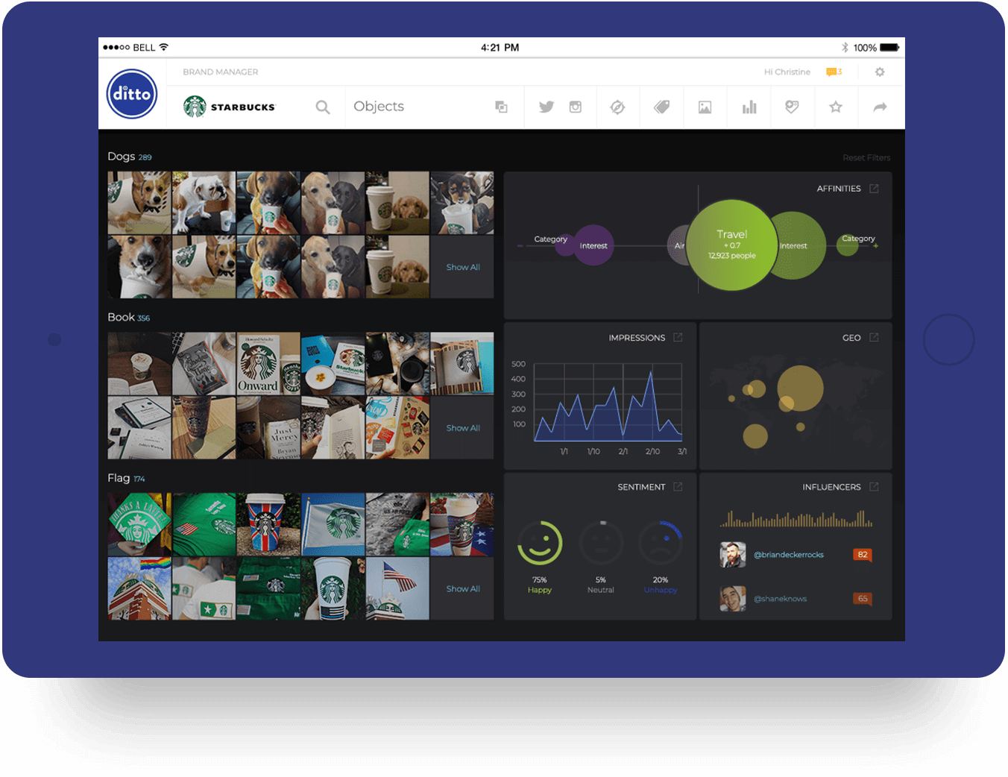Open the bar chart icon
The image size is (1008, 777).
point(749,107)
